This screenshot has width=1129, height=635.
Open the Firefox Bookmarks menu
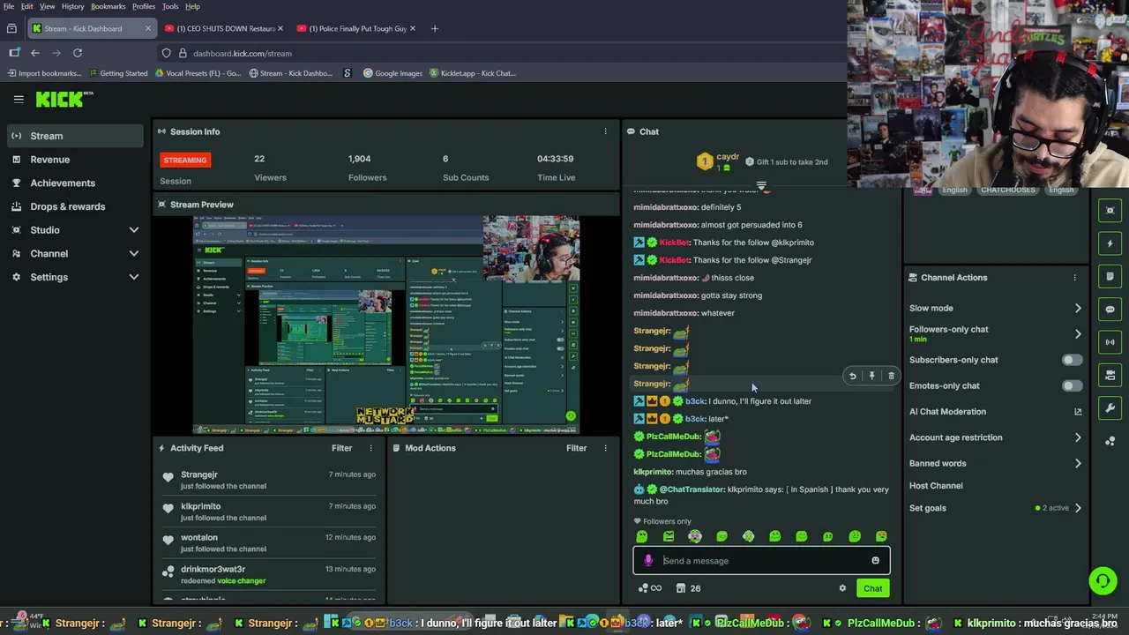[x=108, y=6]
